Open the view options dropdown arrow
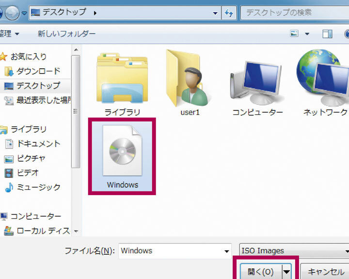Screen dimensions: 349x279 click(307, 34)
